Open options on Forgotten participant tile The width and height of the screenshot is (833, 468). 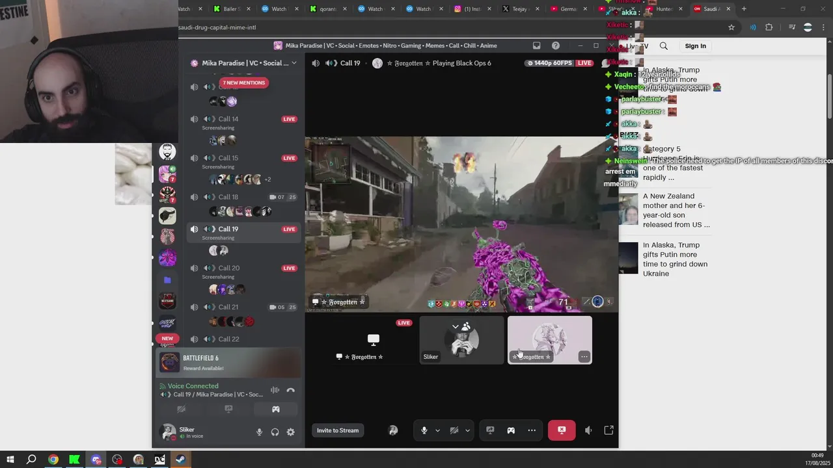point(584,356)
